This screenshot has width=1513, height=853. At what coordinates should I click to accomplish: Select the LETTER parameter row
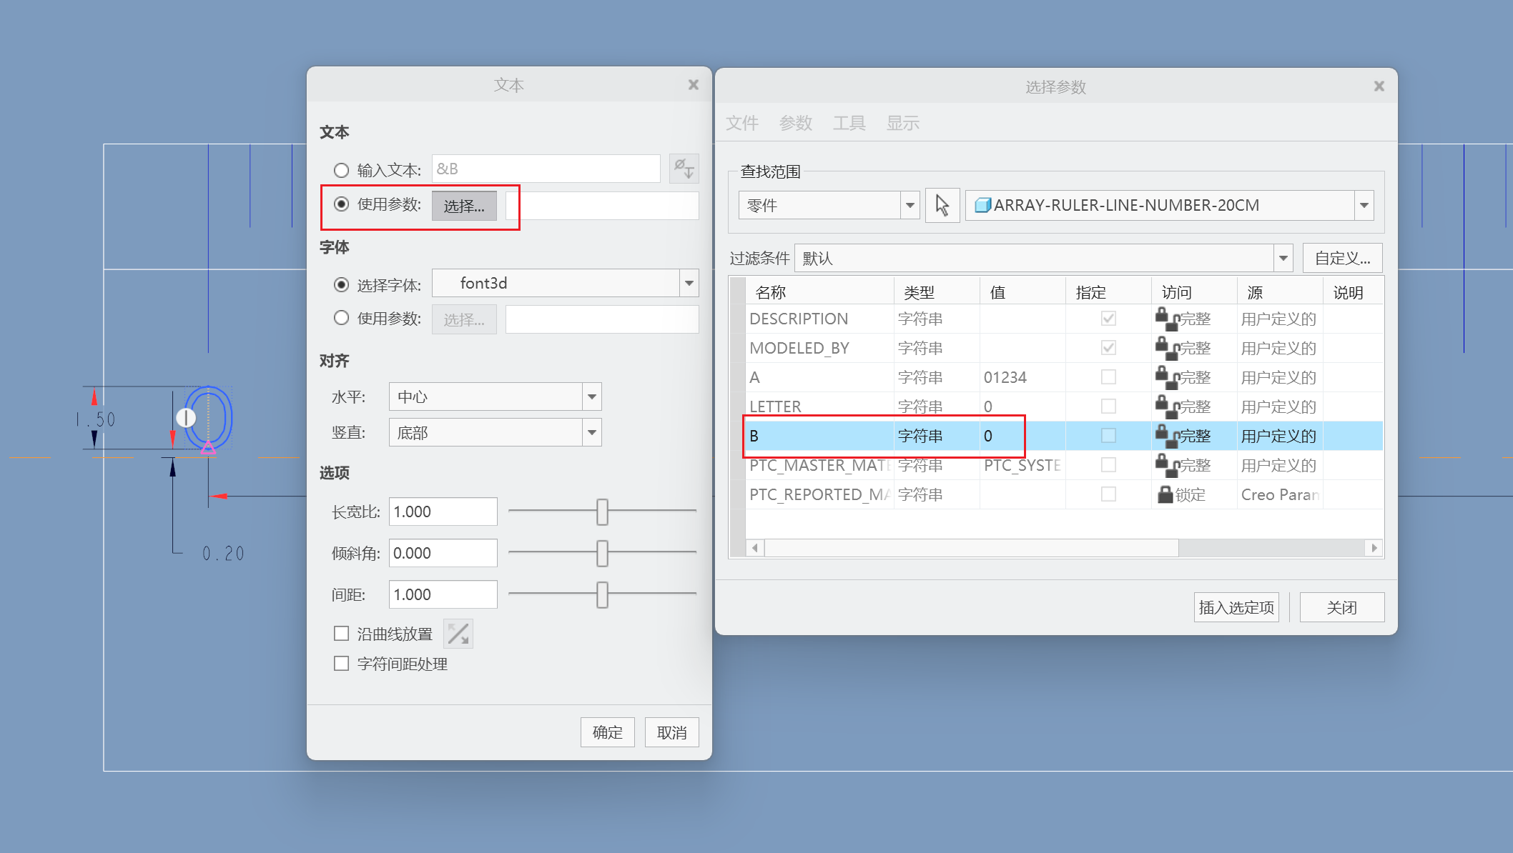[1064, 406]
